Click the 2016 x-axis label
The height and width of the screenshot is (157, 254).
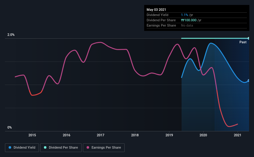tap(67, 135)
